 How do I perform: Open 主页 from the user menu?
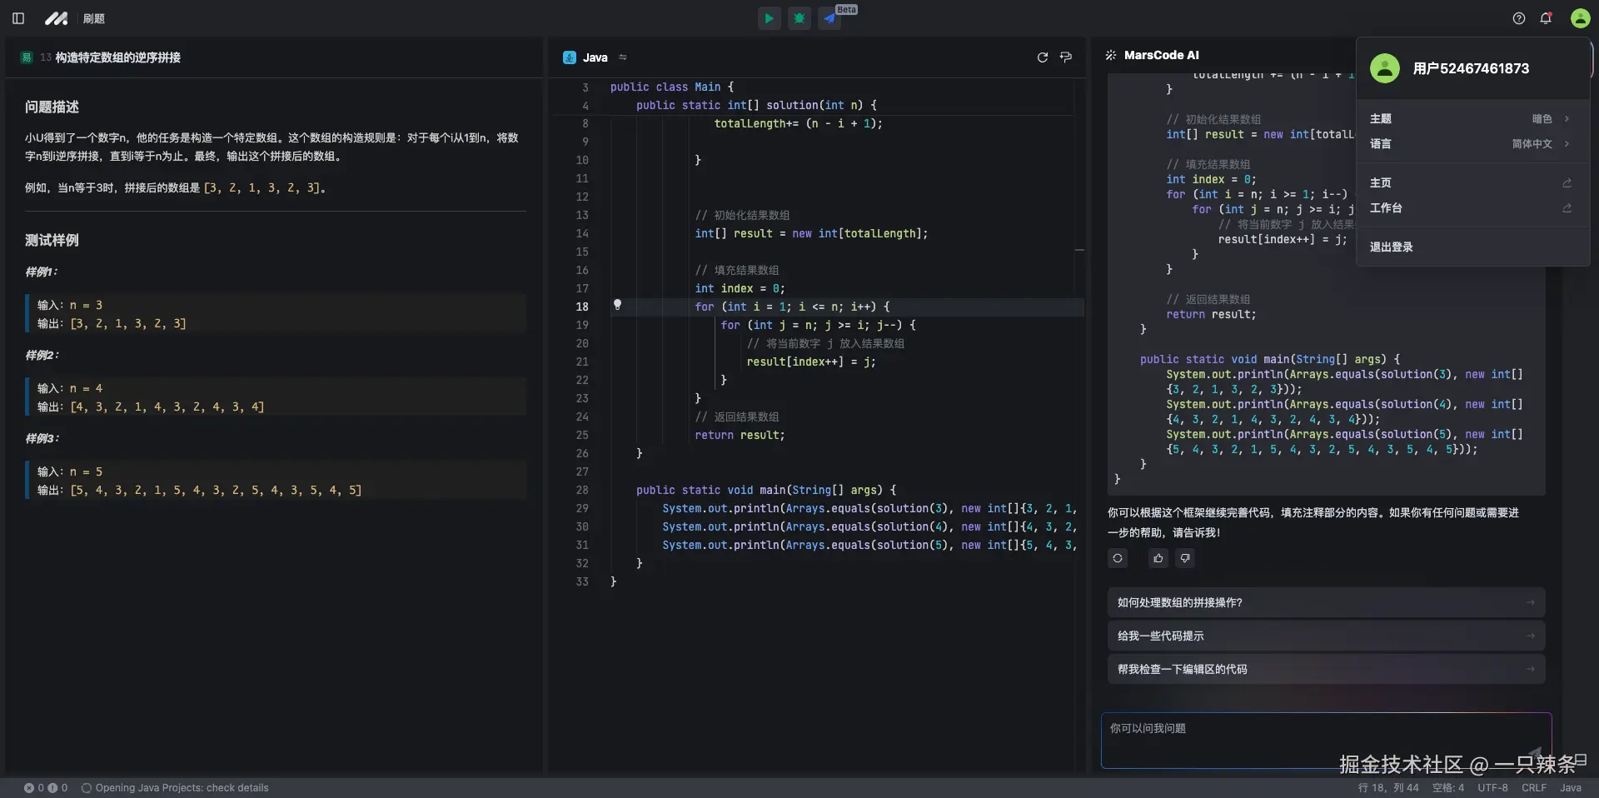1472,183
